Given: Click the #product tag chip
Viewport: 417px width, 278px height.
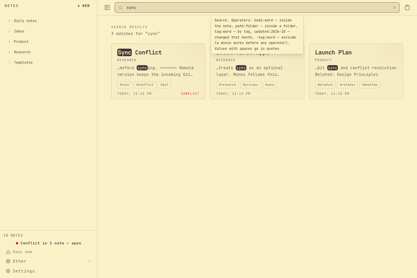Looking at the screenshot, I should (x=325, y=85).
